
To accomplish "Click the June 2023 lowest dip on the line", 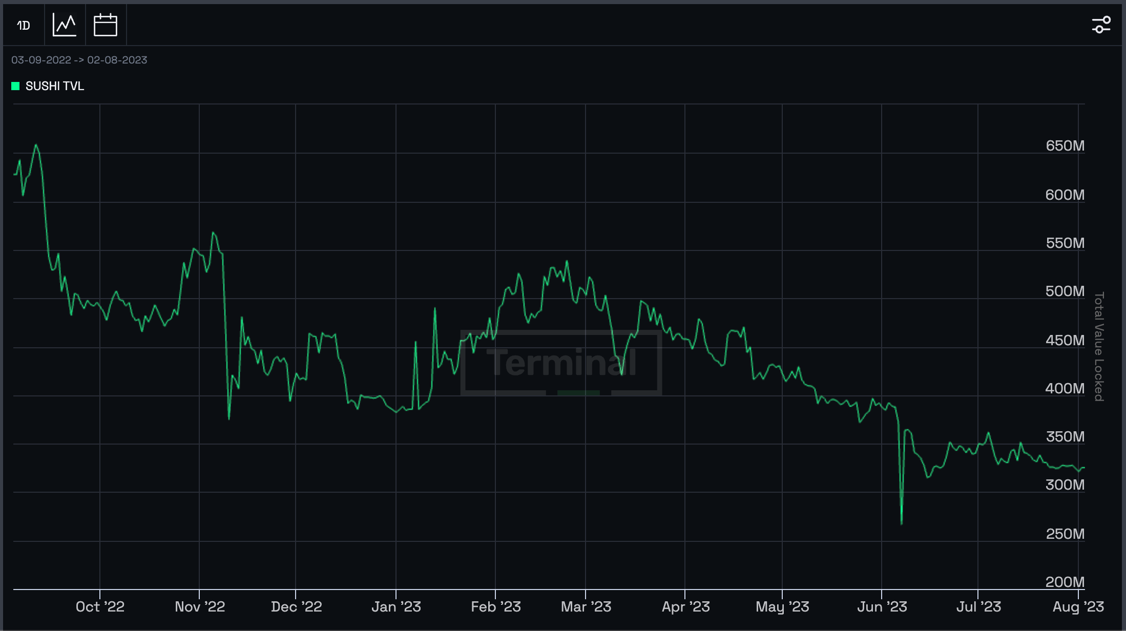I will [x=902, y=523].
